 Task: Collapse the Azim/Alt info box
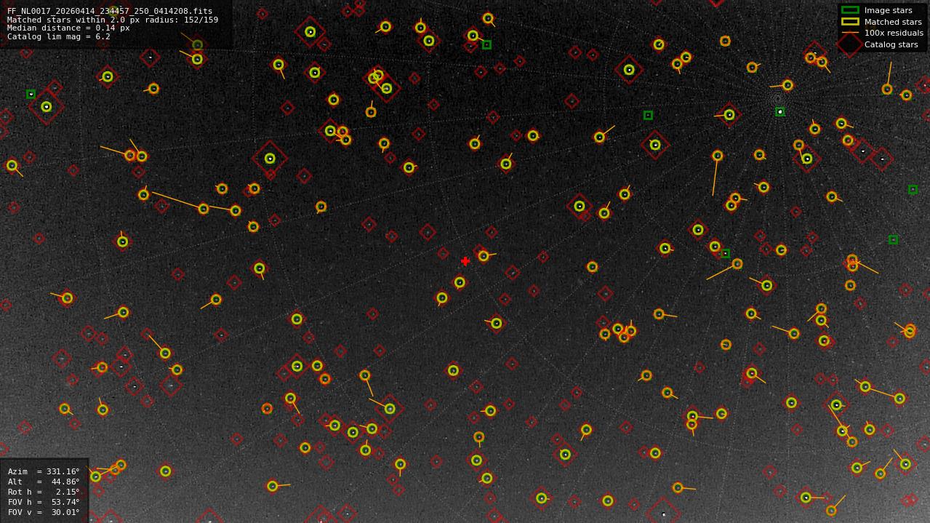[44, 487]
